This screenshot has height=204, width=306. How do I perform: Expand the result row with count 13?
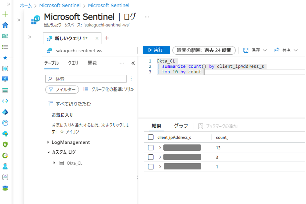pyautogui.click(x=160, y=148)
